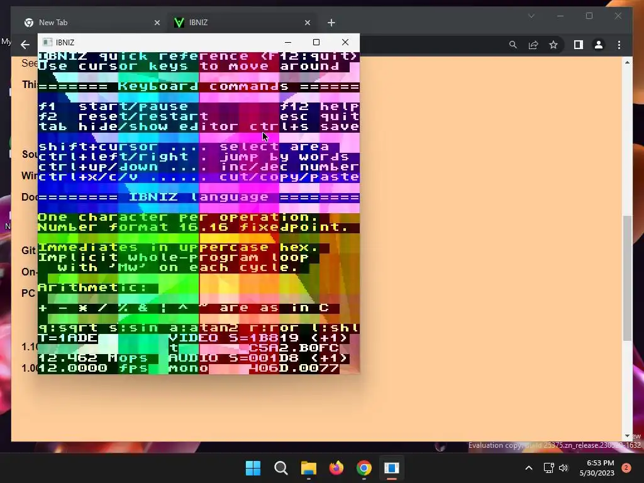Image resolution: width=644 pixels, height=483 pixels.
Task: Switch to the New Tab browser tab
Action: (91, 23)
